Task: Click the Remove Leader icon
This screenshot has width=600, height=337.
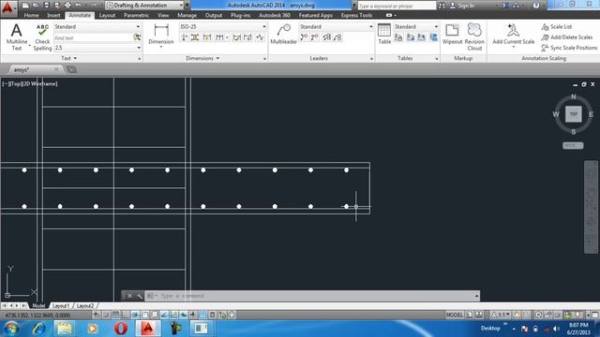Action: [315, 37]
